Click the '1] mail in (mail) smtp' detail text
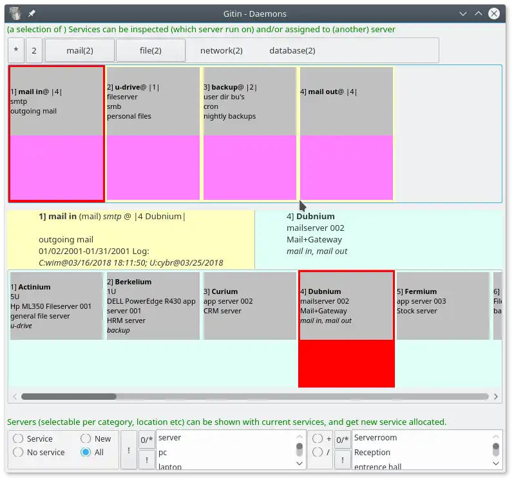This screenshot has height=481, width=514. 112,217
